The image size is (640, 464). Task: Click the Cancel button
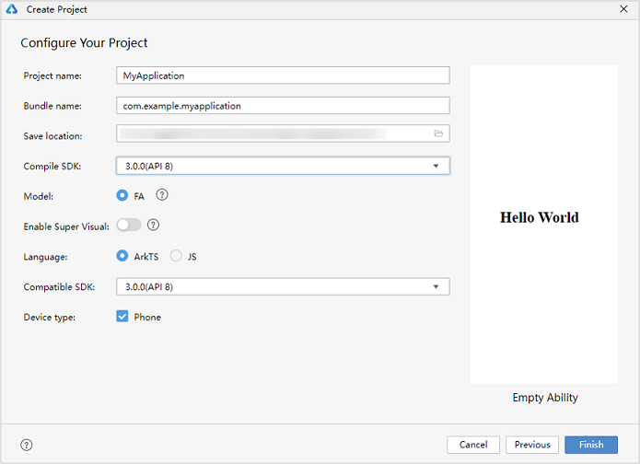473,445
